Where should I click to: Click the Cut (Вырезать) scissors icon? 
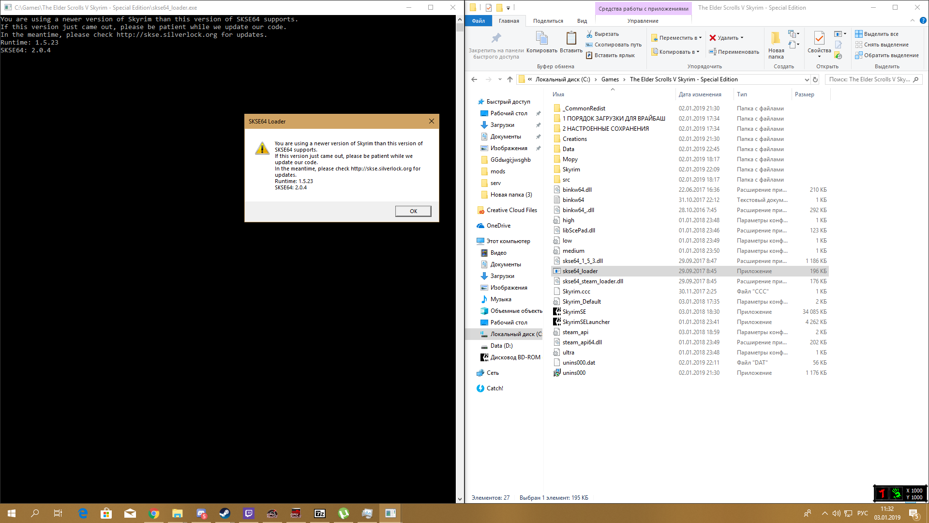589,34
